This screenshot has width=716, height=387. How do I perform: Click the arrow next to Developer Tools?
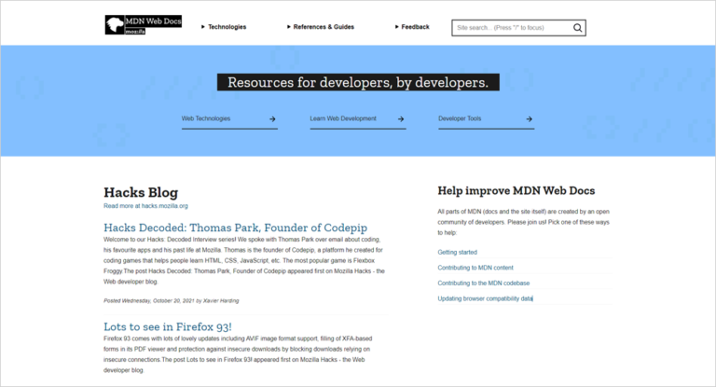(x=530, y=119)
